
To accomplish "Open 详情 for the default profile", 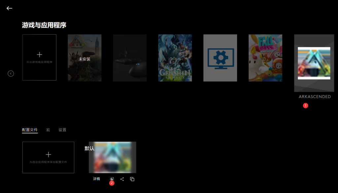I will (x=97, y=179).
